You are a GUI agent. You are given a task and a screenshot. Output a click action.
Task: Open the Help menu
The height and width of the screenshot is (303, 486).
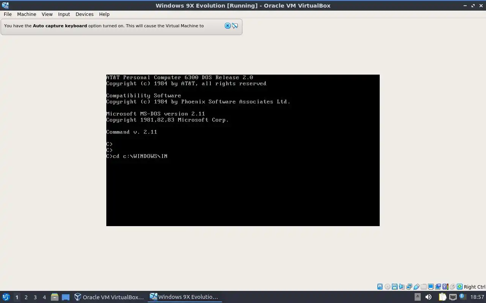point(104,14)
